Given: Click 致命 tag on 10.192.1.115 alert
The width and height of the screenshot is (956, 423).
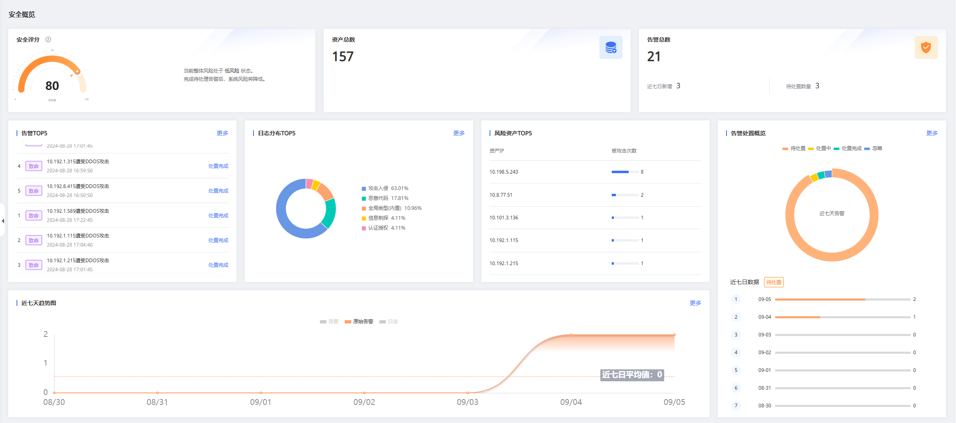Looking at the screenshot, I should [34, 240].
